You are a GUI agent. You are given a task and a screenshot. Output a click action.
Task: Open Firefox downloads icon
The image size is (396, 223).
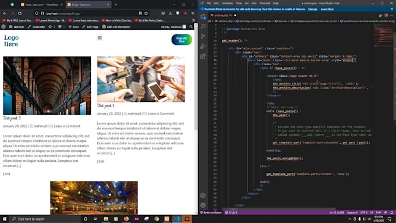tap(171, 13)
